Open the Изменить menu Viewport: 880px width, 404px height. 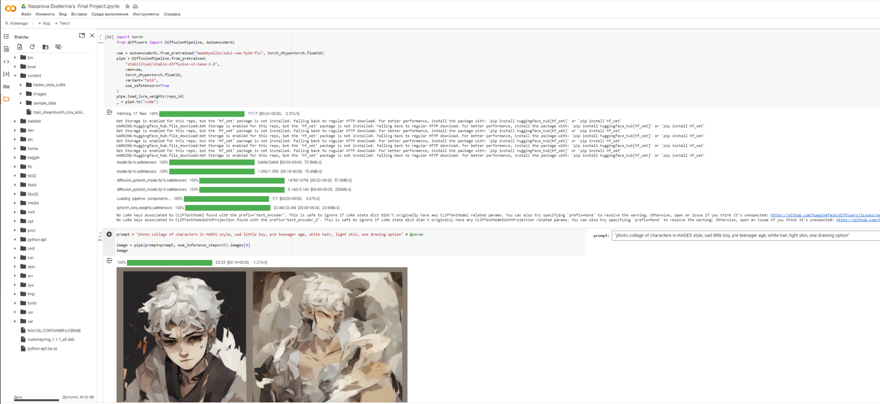coord(45,14)
